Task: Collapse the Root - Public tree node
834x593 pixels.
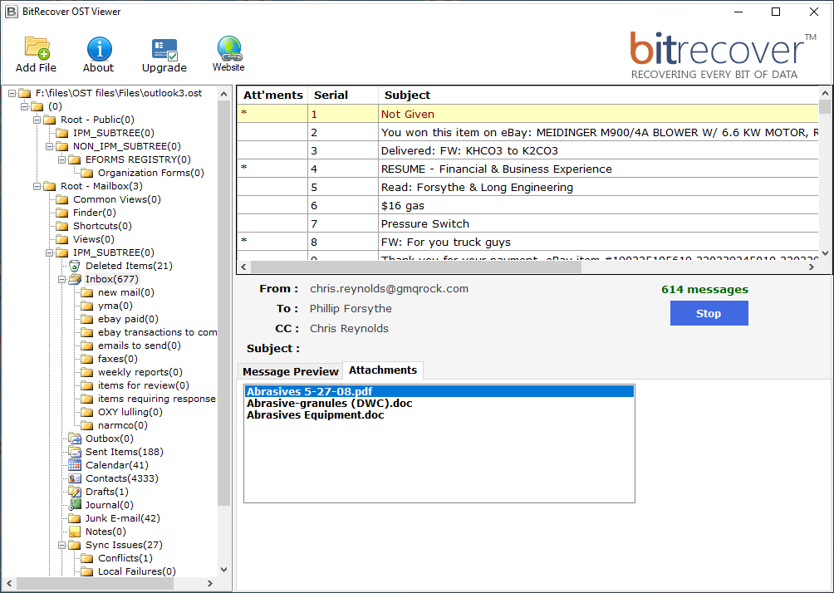Action: (x=37, y=120)
